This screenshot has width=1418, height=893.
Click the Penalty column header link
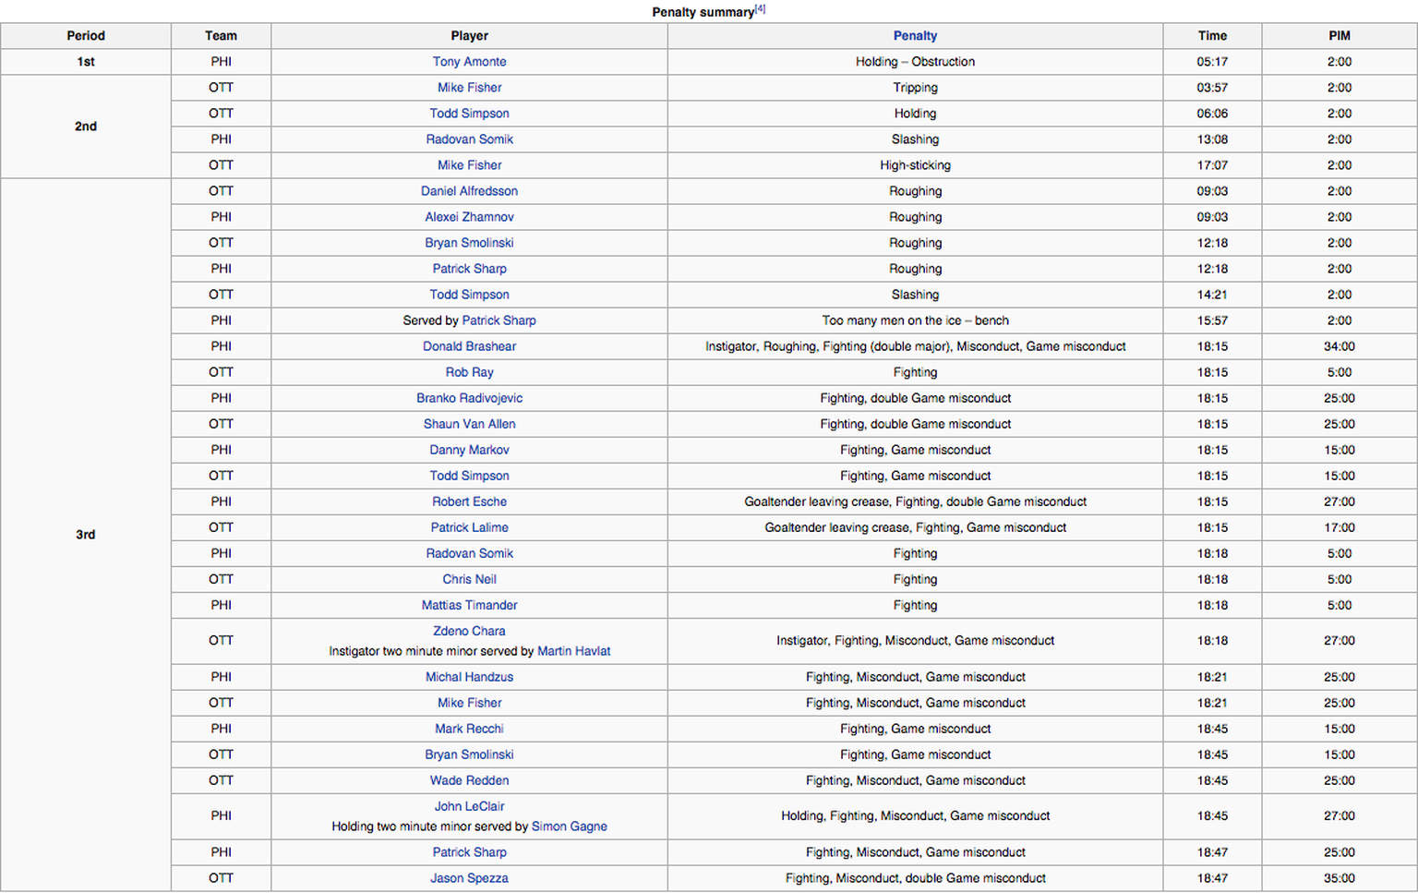[915, 36]
